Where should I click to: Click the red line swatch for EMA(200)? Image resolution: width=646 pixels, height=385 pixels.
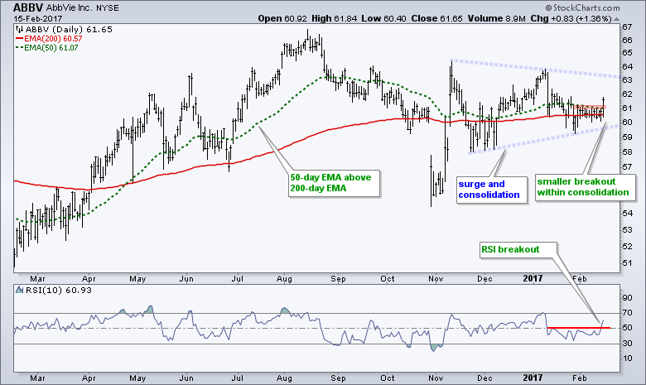click(19, 38)
